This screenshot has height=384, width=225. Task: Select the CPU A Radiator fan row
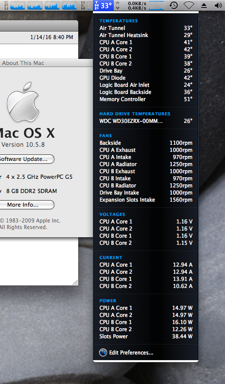coord(146,164)
